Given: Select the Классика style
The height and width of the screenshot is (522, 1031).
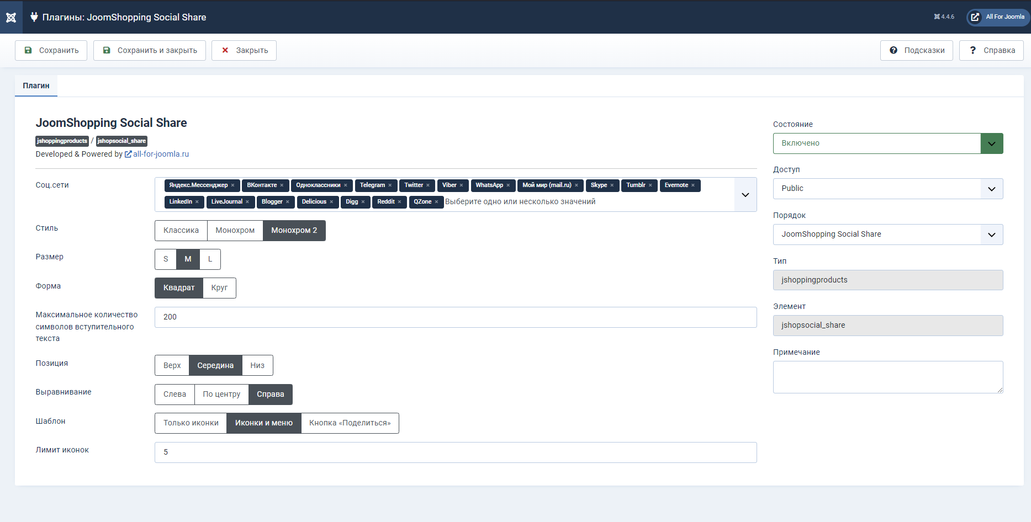Looking at the screenshot, I should (x=181, y=231).
